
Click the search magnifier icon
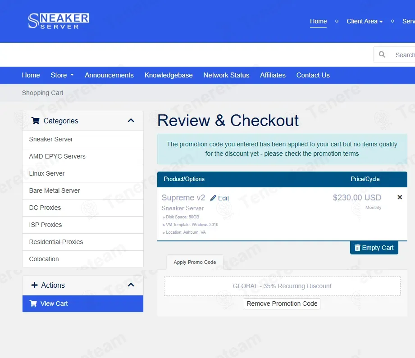(382, 54)
